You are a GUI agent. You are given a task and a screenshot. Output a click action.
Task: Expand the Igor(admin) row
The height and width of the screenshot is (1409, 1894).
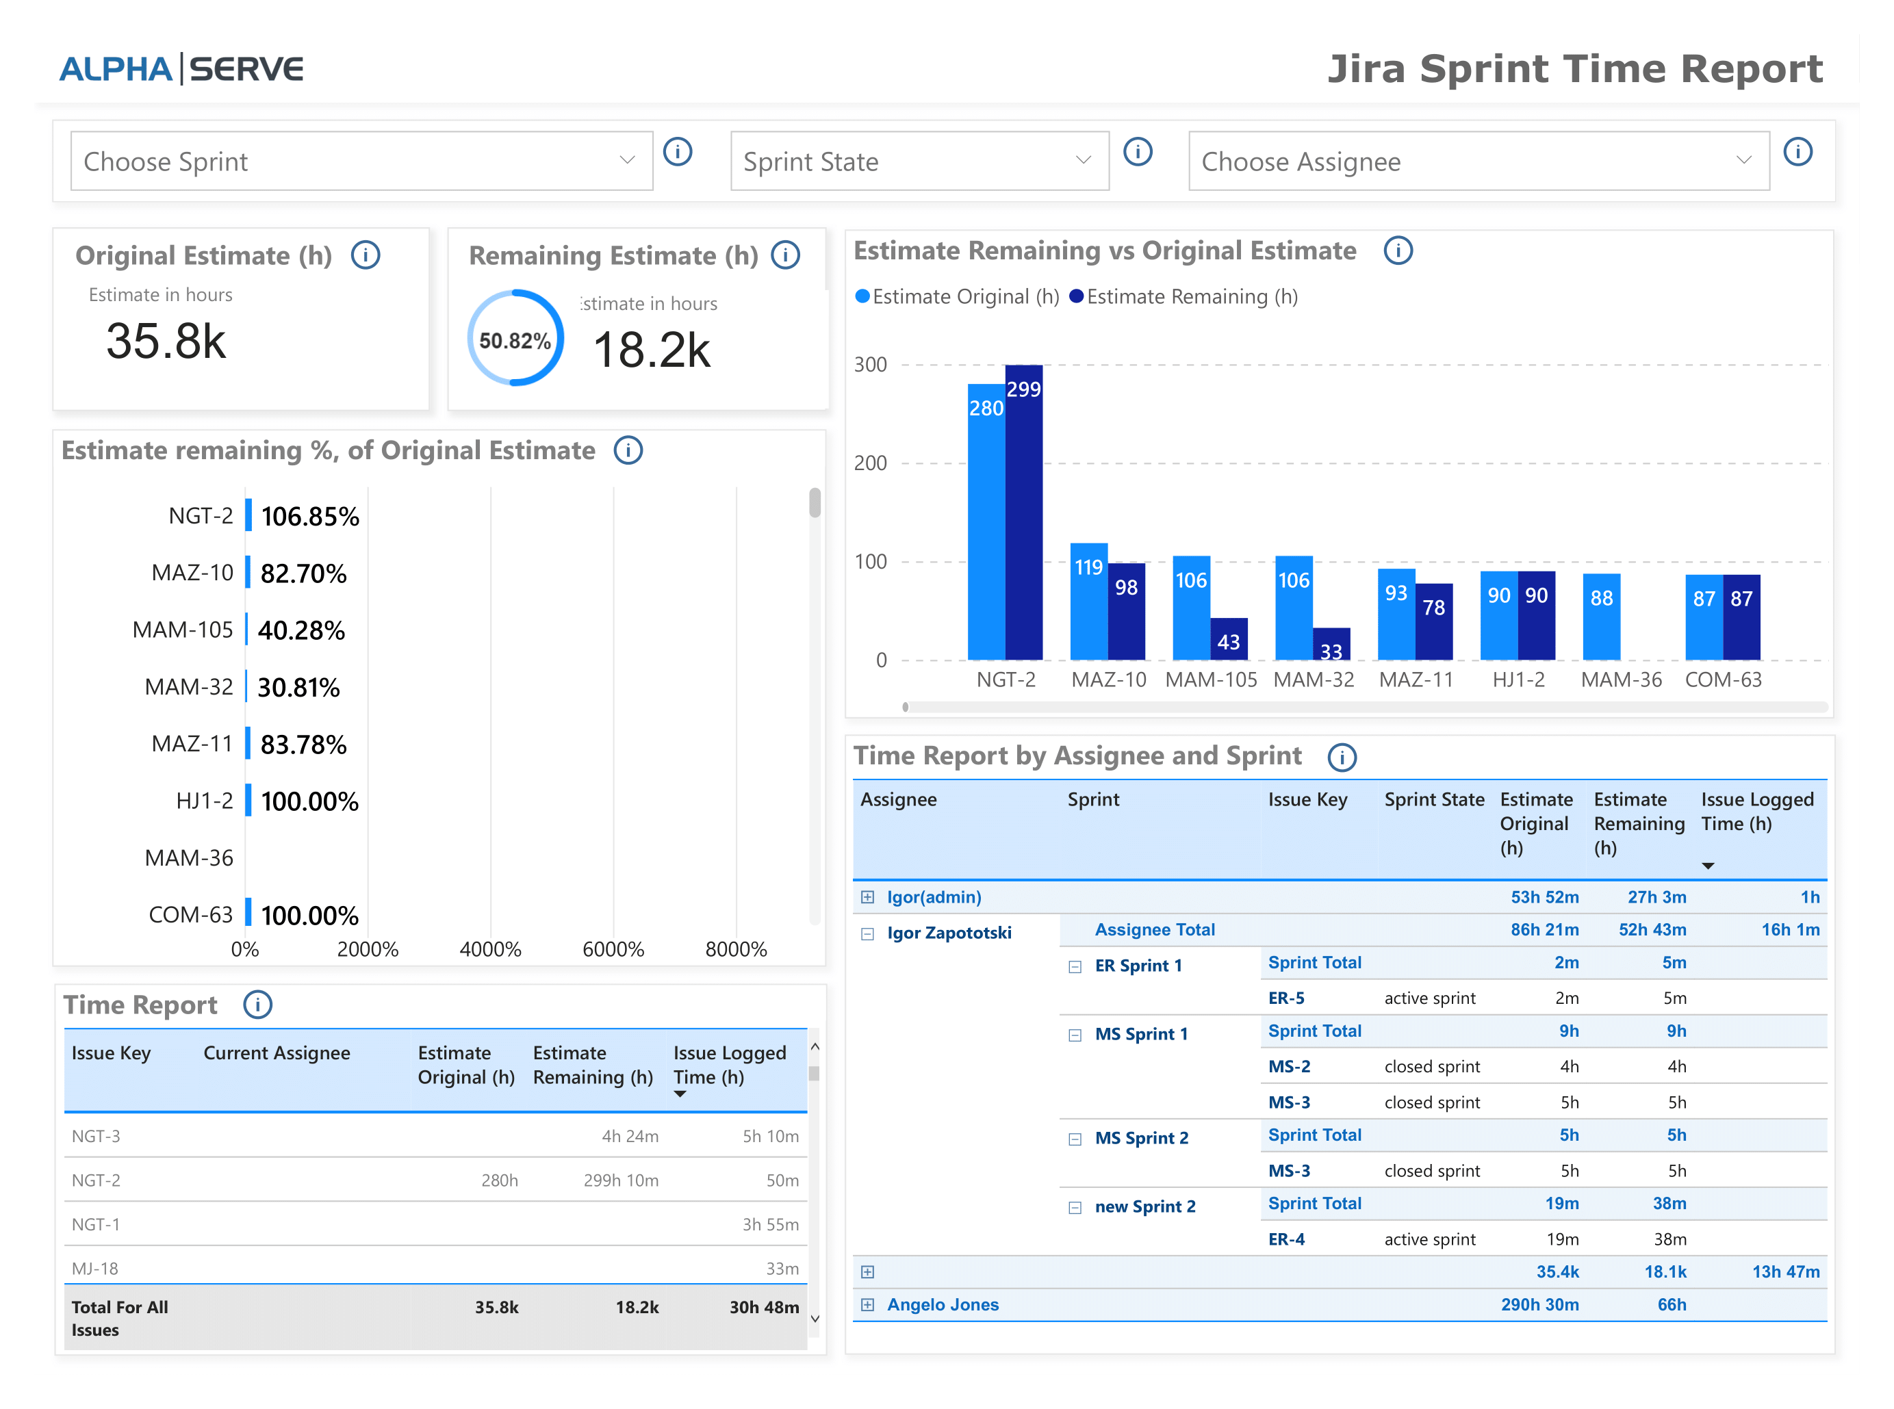[868, 896]
